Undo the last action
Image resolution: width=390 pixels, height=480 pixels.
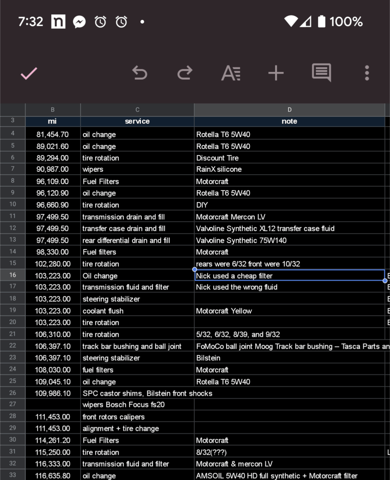click(x=140, y=73)
